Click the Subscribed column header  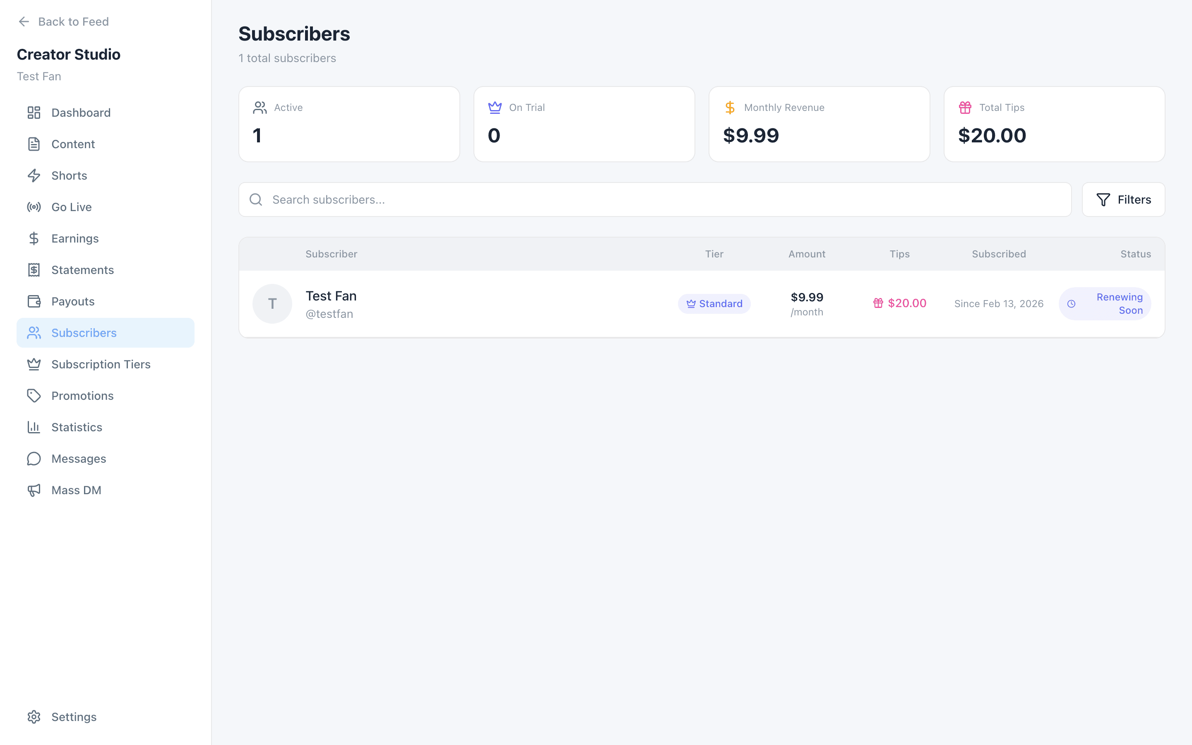click(x=999, y=254)
